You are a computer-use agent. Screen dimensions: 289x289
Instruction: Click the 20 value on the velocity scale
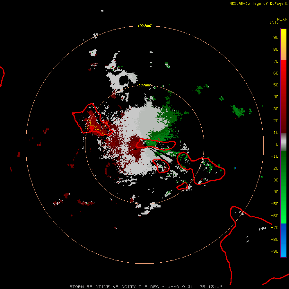(x=276, y=120)
